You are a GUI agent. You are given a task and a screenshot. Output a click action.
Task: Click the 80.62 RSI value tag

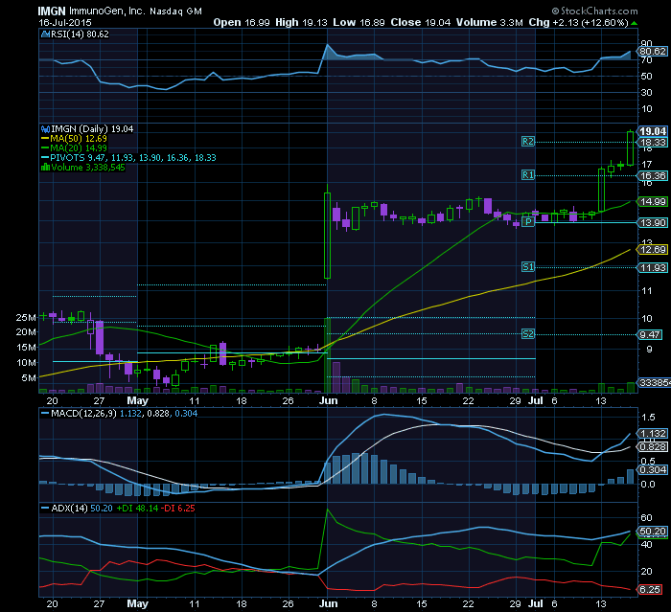(653, 52)
